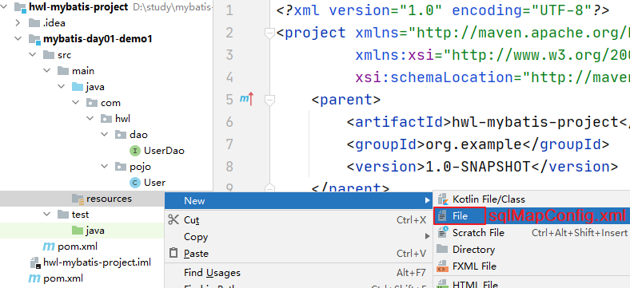Click the dao package icon

[121, 134]
